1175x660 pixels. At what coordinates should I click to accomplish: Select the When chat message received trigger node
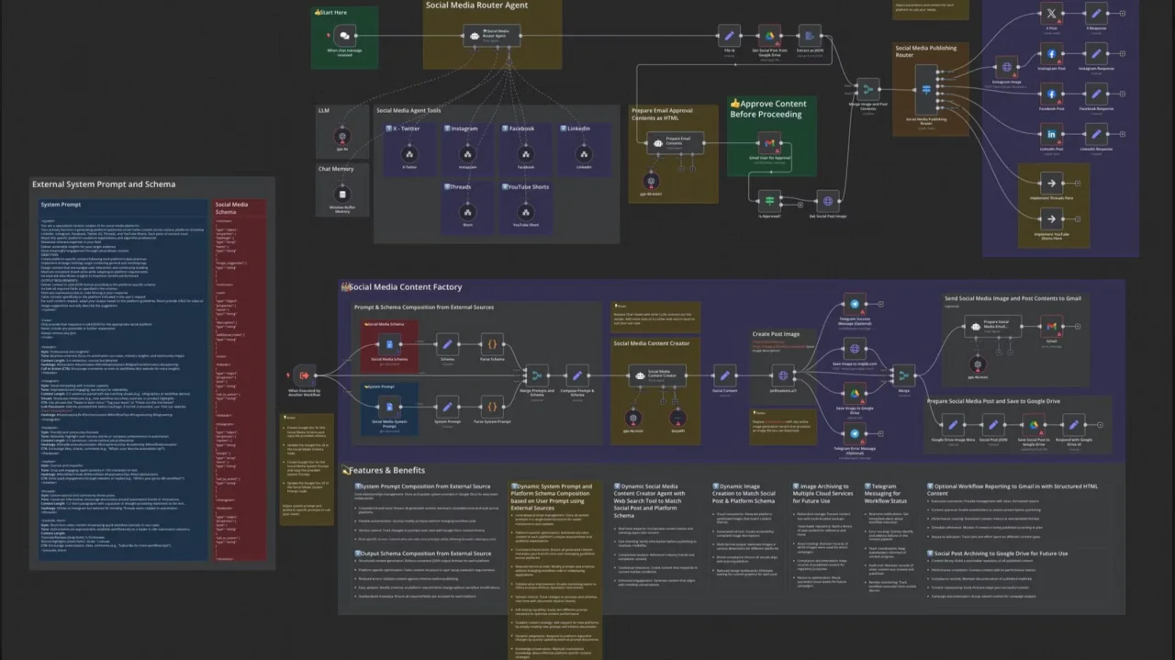tap(344, 37)
